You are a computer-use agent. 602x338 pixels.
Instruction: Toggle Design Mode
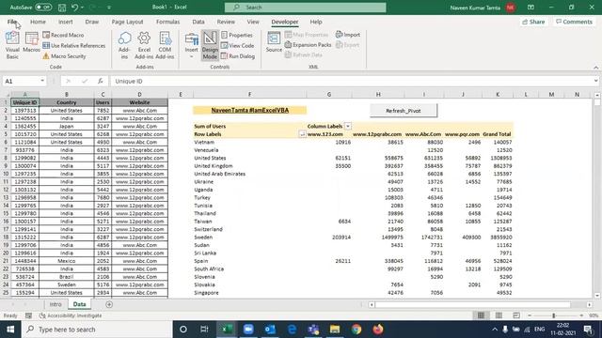click(x=210, y=45)
